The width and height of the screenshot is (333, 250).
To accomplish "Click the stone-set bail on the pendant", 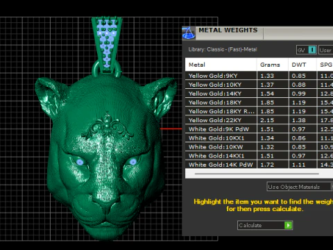I will 107,45.
